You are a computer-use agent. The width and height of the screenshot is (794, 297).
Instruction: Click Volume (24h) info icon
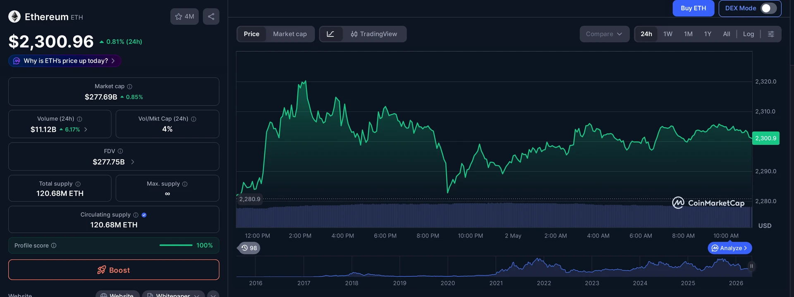point(79,119)
